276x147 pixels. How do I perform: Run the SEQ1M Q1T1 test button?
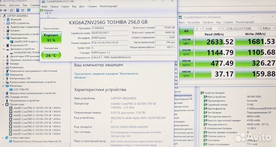[186, 52]
